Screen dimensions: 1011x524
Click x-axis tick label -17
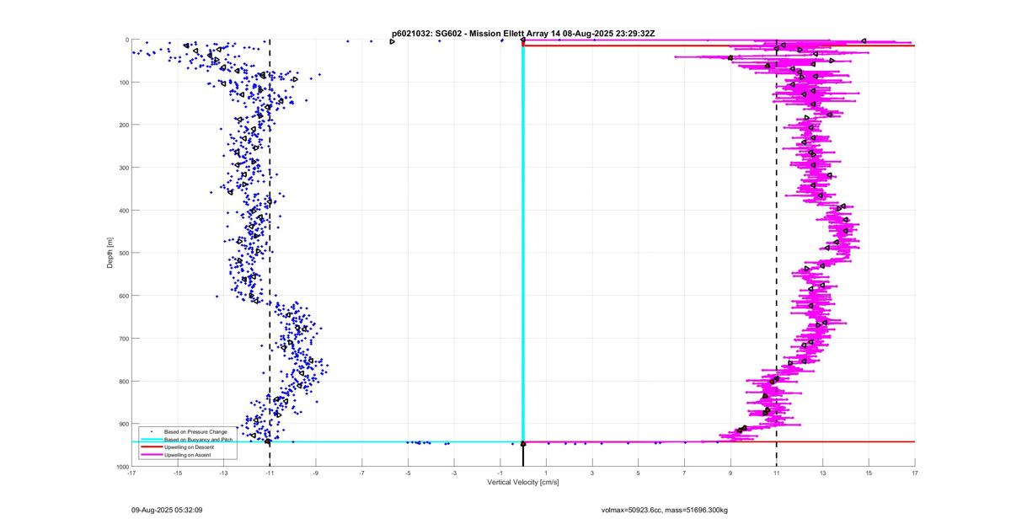(131, 473)
